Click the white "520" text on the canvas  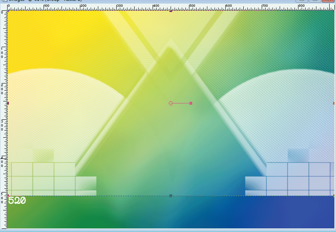coord(17,200)
